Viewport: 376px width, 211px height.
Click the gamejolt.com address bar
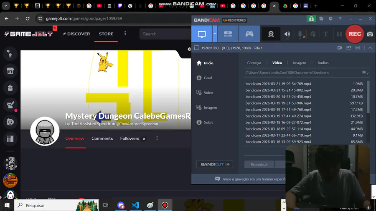pos(84,18)
